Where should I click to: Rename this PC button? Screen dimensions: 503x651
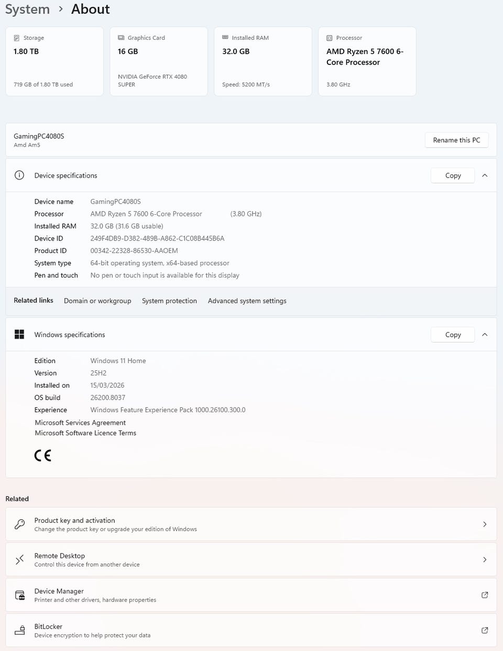tap(456, 140)
